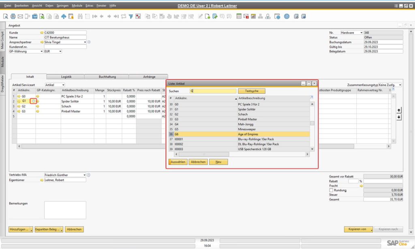Click the print preview toolbar icon

pyautogui.click(x=6, y=17)
